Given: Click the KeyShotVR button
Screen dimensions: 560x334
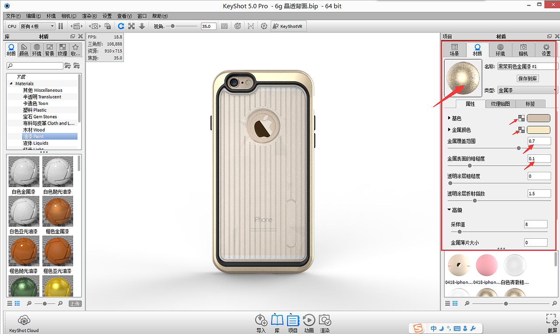Looking at the screenshot, I should [x=289, y=26].
